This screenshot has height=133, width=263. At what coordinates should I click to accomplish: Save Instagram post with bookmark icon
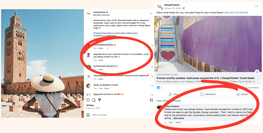(151, 100)
